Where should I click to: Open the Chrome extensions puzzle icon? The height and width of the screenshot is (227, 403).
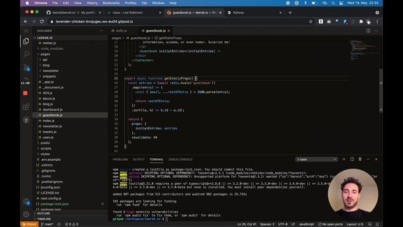pyautogui.click(x=361, y=21)
